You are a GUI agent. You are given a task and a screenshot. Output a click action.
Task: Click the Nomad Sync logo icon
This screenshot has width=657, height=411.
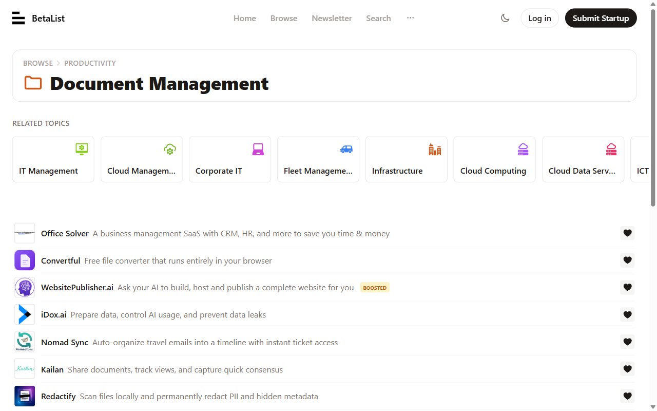[x=25, y=342]
